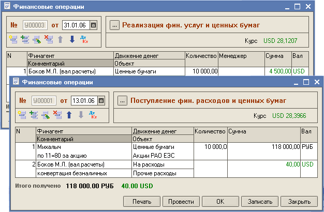Screen dimensions: 324x212
Task: Move row up arrow in back window
Action: [x=61, y=39]
